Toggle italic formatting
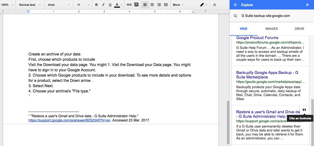This screenshot has width=314, height=146. point(103,5)
